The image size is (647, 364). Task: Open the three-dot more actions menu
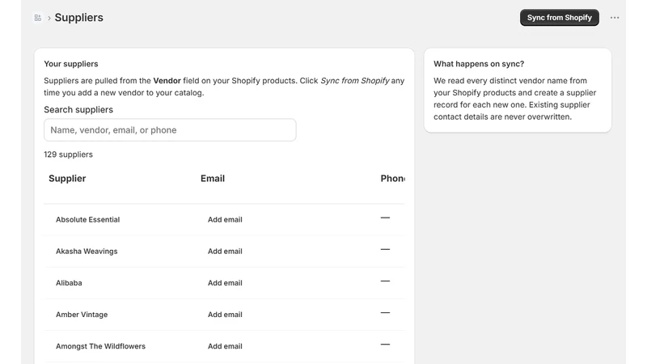pos(615,18)
